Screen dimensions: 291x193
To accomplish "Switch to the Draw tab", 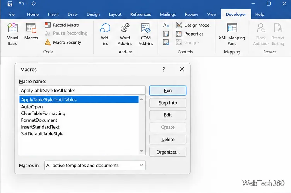I will pos(73,14).
